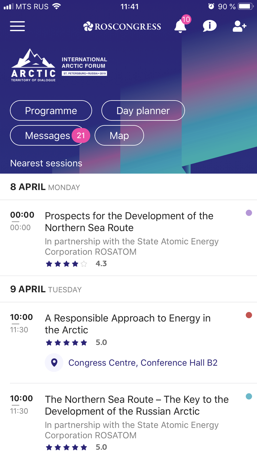Tap the Arctic Forum mountain logo

click(x=33, y=65)
